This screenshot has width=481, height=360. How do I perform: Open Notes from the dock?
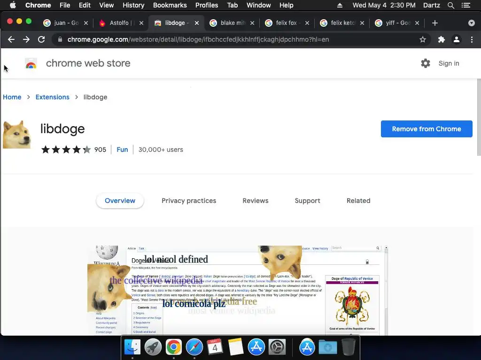[236, 347]
